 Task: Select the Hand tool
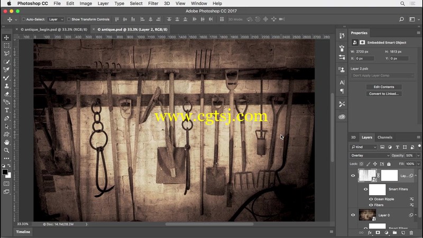(6, 142)
